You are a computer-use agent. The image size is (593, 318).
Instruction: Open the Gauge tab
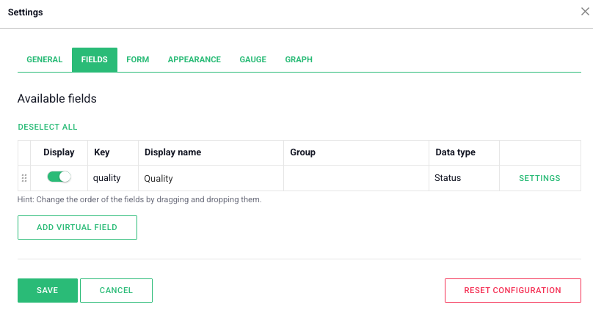pyautogui.click(x=252, y=59)
